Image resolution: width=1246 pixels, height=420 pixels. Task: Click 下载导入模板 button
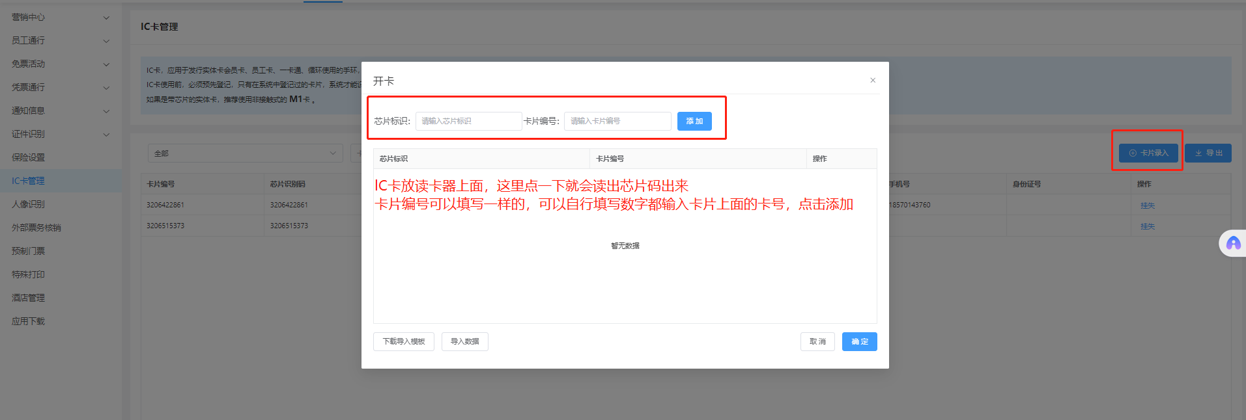click(x=404, y=342)
